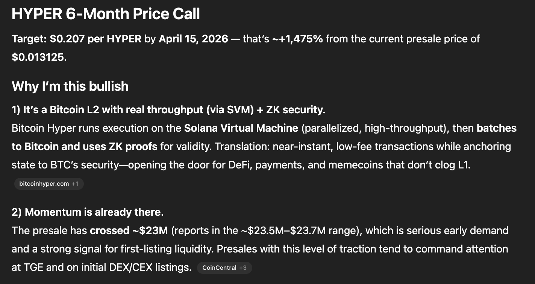Image resolution: width=535 pixels, height=284 pixels.
Task: Click the +1 count beside bitcoinhyper.com
Action: [75, 184]
